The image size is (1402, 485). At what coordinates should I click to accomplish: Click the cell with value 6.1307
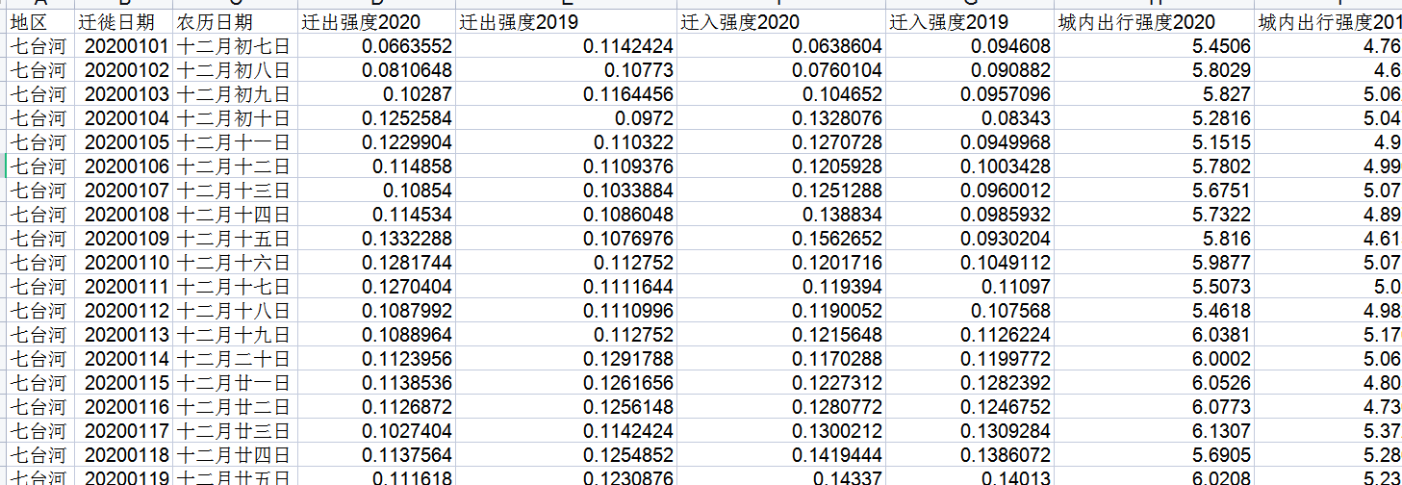tap(1155, 431)
